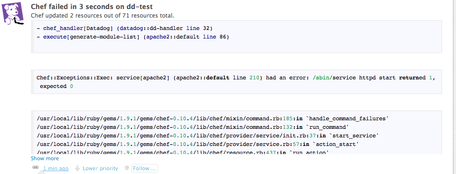
Task: Click the 'start_service' stack trace line
Action: [x=208, y=135]
